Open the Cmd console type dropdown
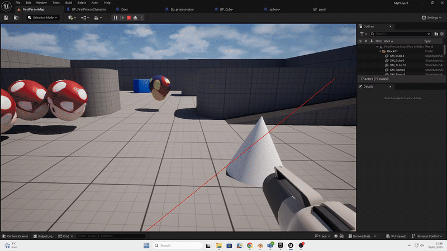The image size is (447, 251). (x=66, y=236)
